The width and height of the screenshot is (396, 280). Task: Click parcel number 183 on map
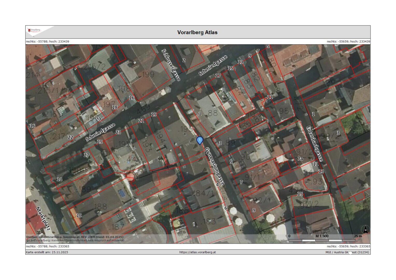[x=209, y=221]
